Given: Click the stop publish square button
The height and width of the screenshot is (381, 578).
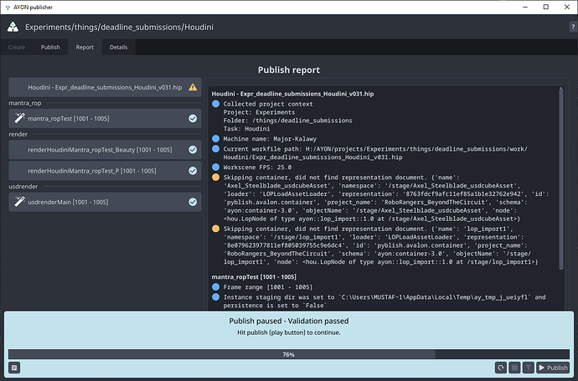Looking at the screenshot, I should (x=514, y=368).
